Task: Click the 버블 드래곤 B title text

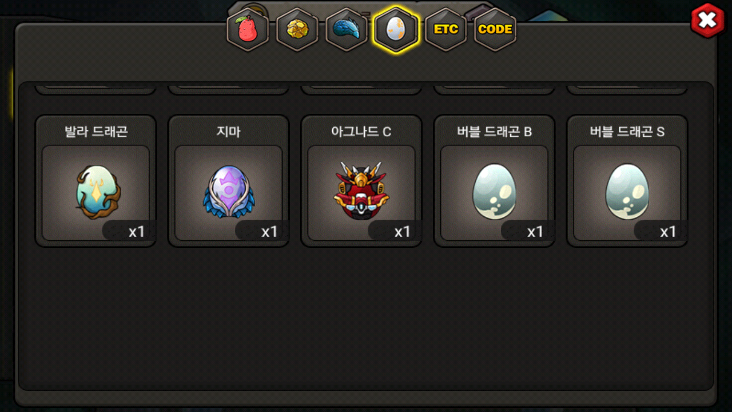Action: (495, 132)
